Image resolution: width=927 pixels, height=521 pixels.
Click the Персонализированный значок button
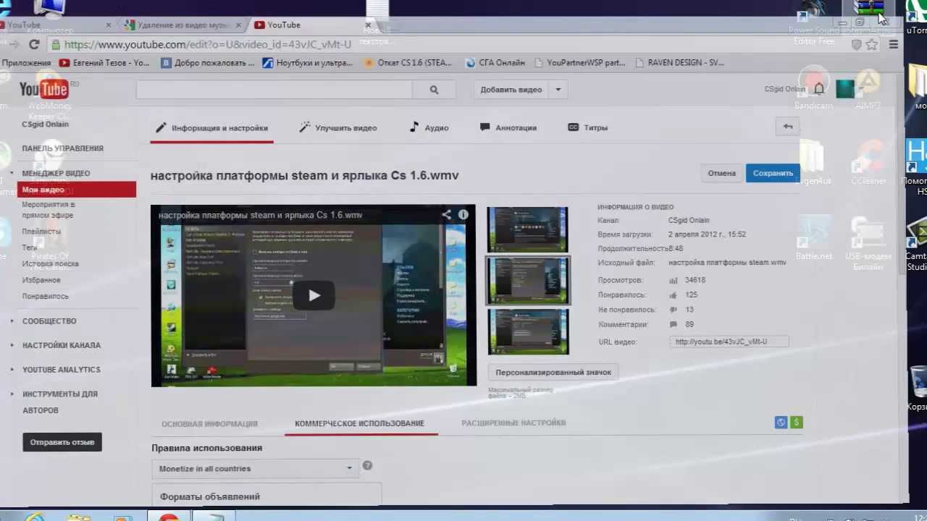click(x=553, y=372)
